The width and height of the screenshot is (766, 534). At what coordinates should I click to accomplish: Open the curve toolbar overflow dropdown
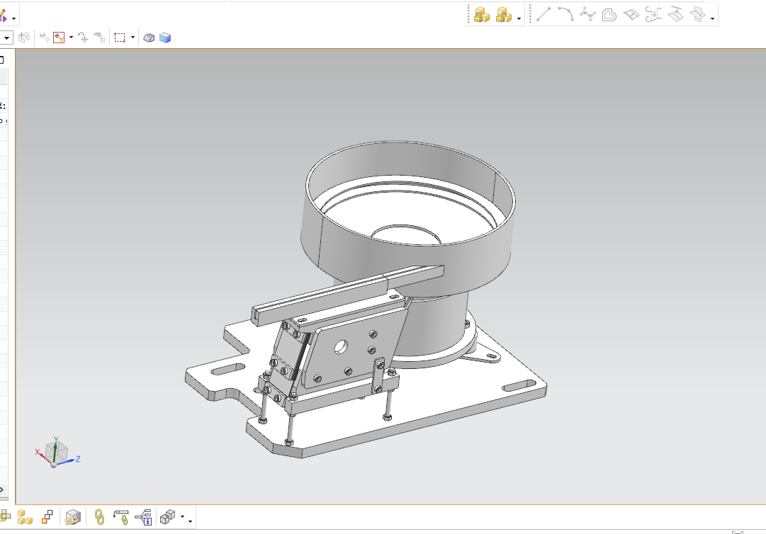click(x=712, y=19)
